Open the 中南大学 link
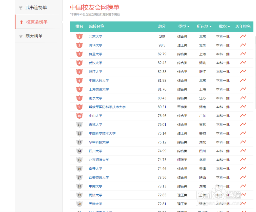 pyautogui.click(x=95, y=186)
